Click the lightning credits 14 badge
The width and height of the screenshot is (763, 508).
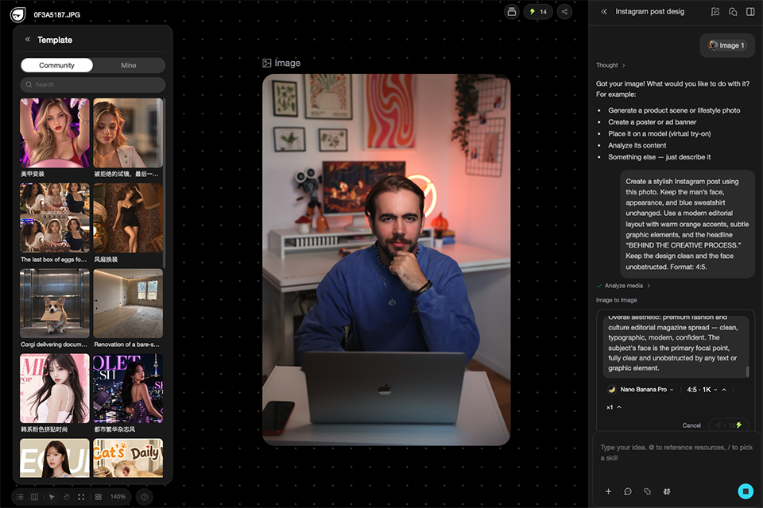tap(538, 12)
